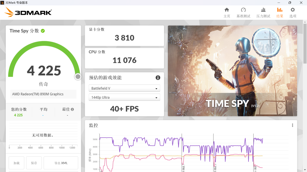
Task: Click the graphics score 3 810
Action: 124,38
